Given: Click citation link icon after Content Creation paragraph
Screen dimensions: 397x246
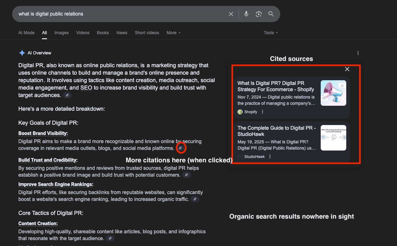Looking at the screenshot, I should pos(110,239).
